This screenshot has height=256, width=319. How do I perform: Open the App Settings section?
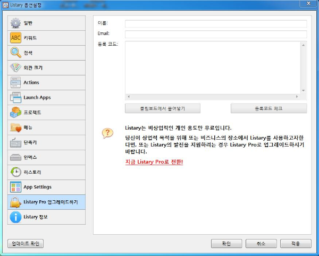[x=46, y=187]
